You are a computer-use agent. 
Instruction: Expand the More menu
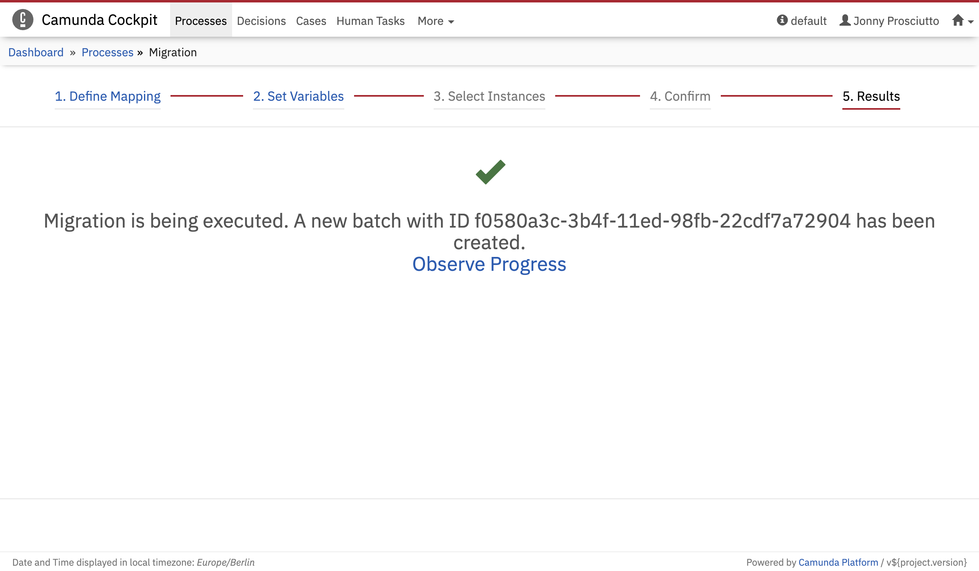click(x=436, y=21)
